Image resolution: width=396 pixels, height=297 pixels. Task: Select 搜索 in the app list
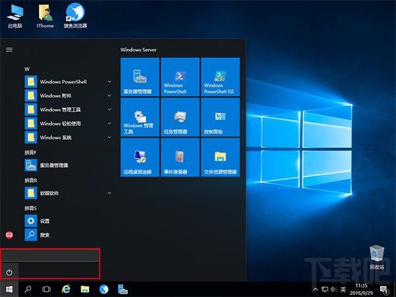tap(44, 234)
